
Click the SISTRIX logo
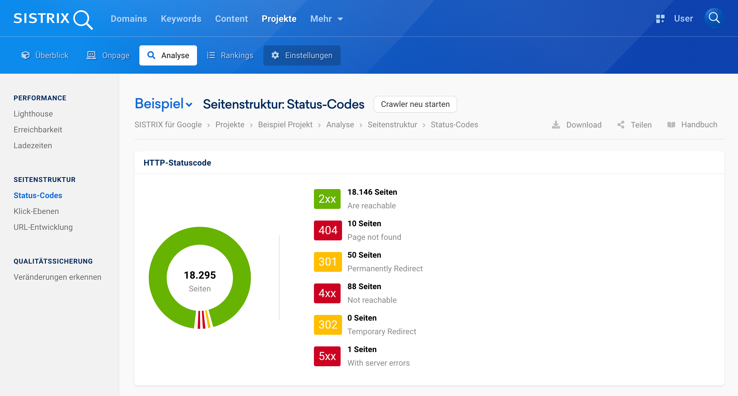tap(53, 19)
